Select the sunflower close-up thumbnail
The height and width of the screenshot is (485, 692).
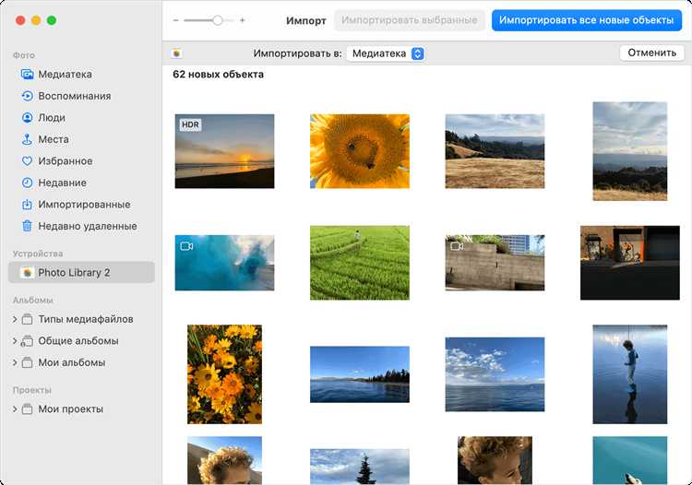[360, 151]
